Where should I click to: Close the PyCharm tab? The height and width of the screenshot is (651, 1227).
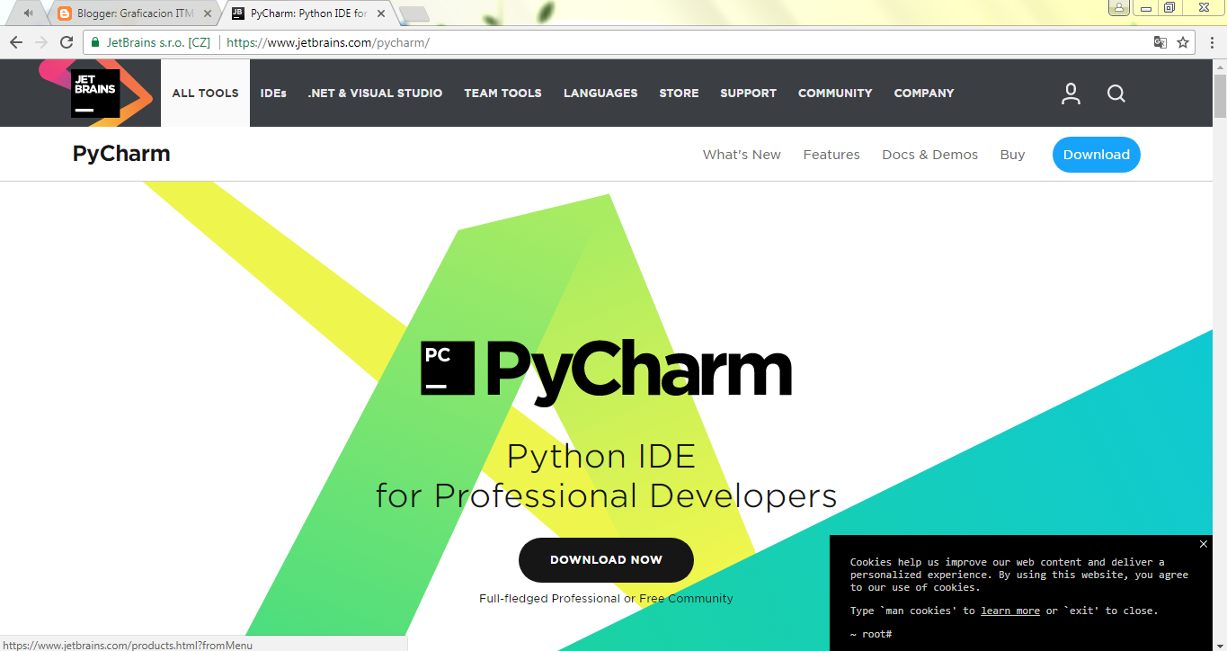click(x=381, y=13)
